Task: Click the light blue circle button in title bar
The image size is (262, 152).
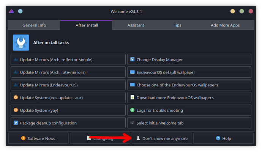Action: click(20, 11)
